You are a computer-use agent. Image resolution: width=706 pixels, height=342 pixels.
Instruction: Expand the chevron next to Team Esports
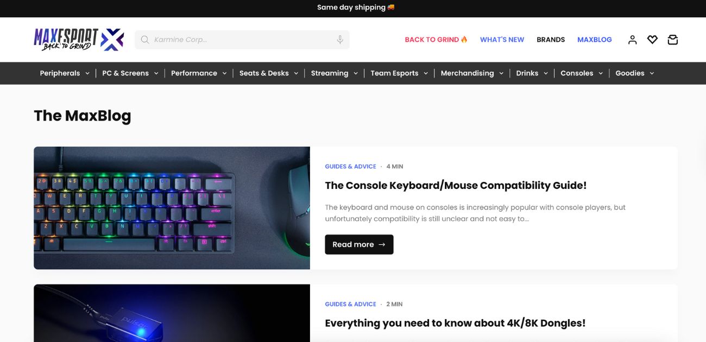[x=426, y=73]
